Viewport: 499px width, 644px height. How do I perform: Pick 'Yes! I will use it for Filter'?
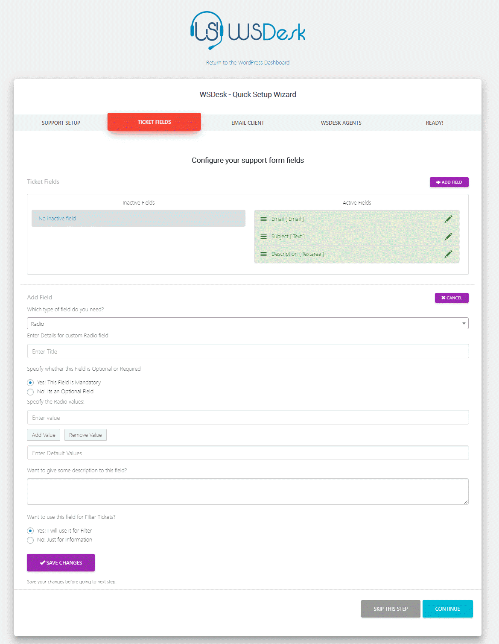pos(30,531)
